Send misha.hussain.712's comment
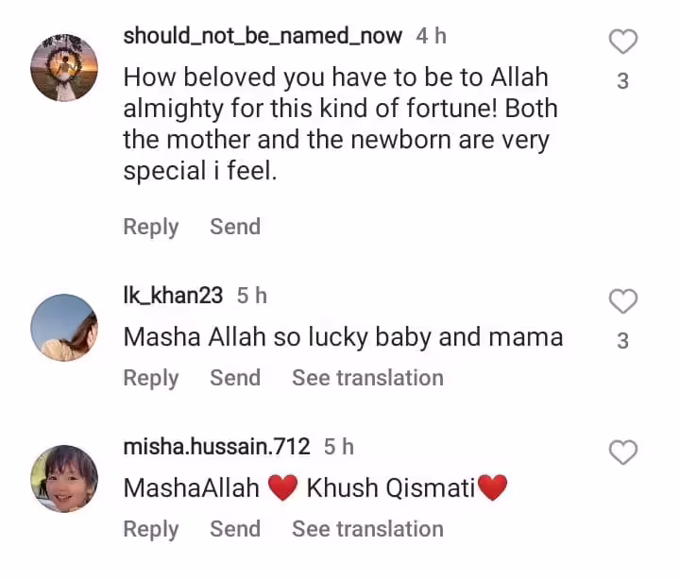 (235, 529)
